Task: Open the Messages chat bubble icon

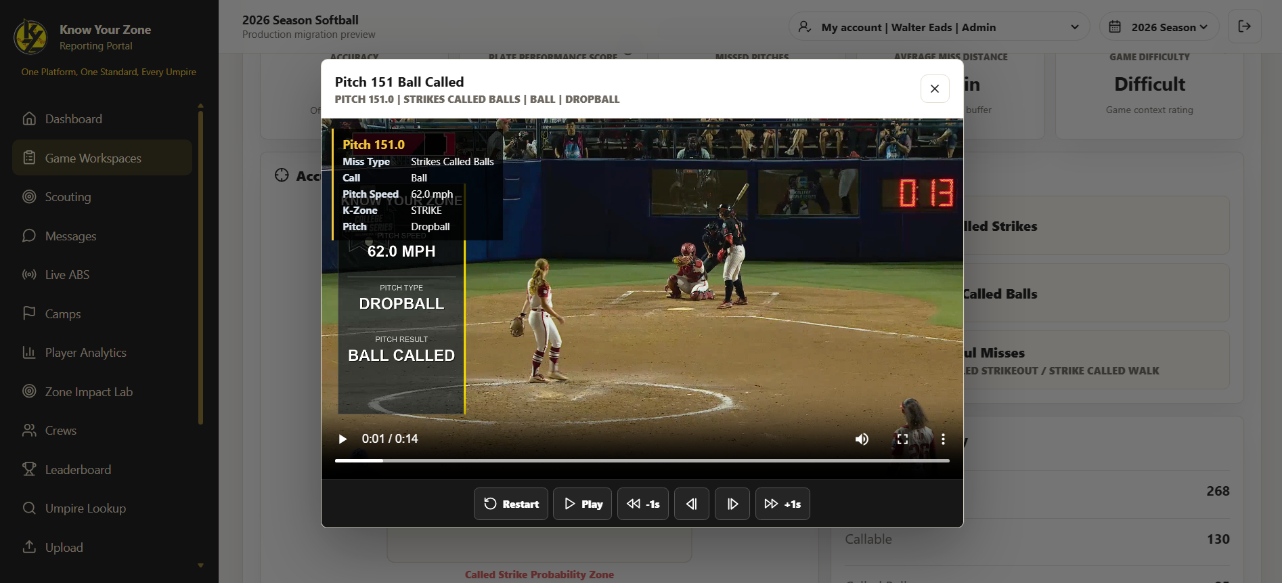Action: pyautogui.click(x=29, y=236)
